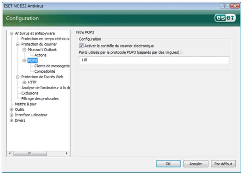Click the tree scrollbar right arrow
Viewport: 241px width, 173px height.
[67, 153]
